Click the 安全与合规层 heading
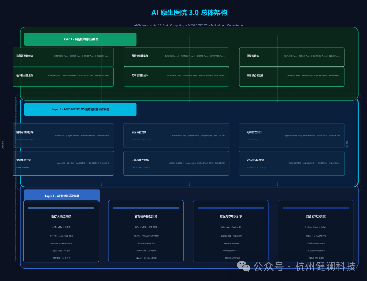Image resolution: width=367 pixels, height=281 pixels. (139, 132)
